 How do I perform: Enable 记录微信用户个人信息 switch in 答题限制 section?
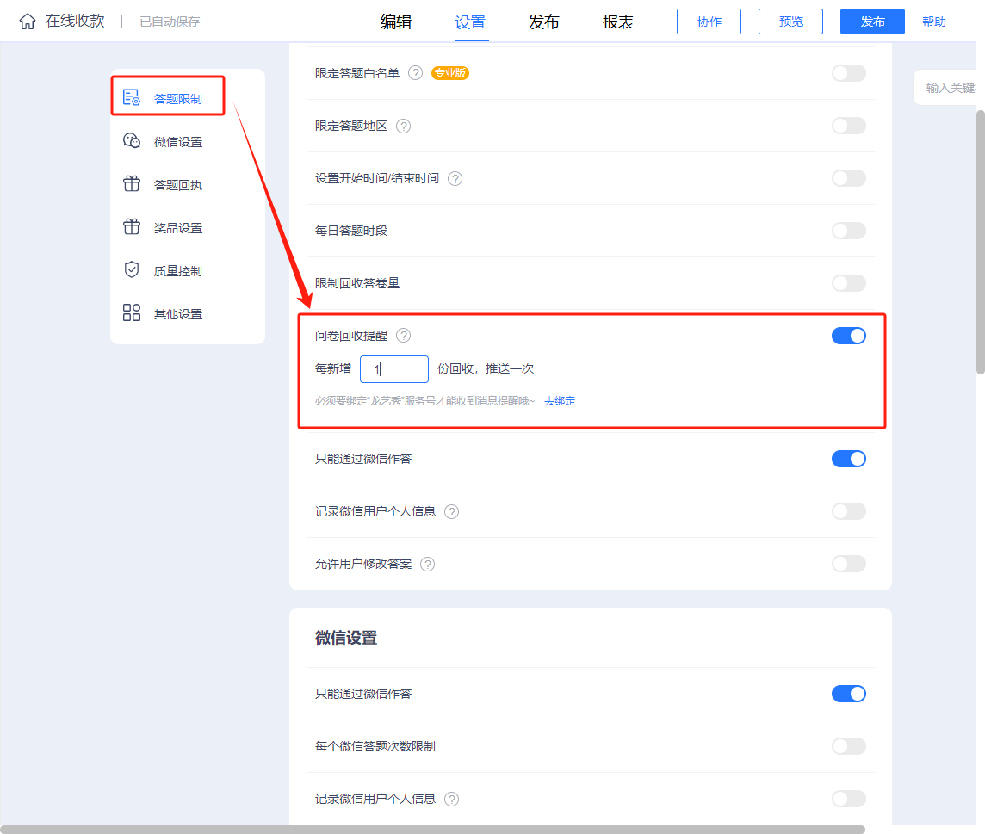(849, 511)
